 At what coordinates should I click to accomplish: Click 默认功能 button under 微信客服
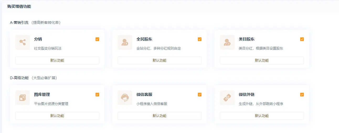[160, 116]
